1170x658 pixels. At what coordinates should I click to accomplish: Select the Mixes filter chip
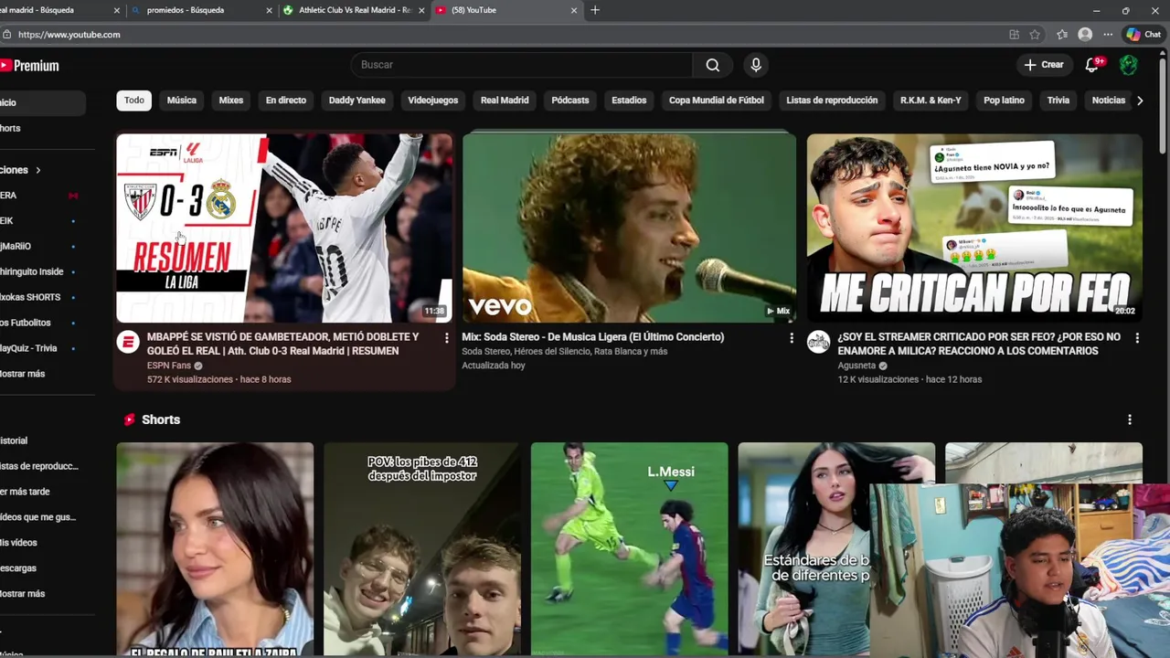pos(231,101)
